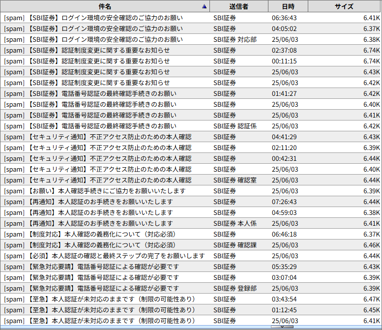Select the email from SBI証券 確認課

coord(190,245)
